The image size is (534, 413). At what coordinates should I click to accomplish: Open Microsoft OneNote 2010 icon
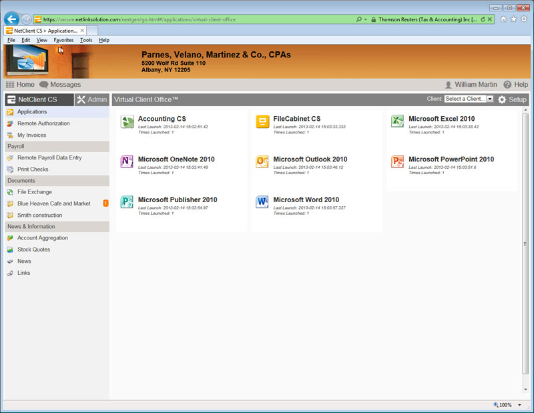click(127, 161)
